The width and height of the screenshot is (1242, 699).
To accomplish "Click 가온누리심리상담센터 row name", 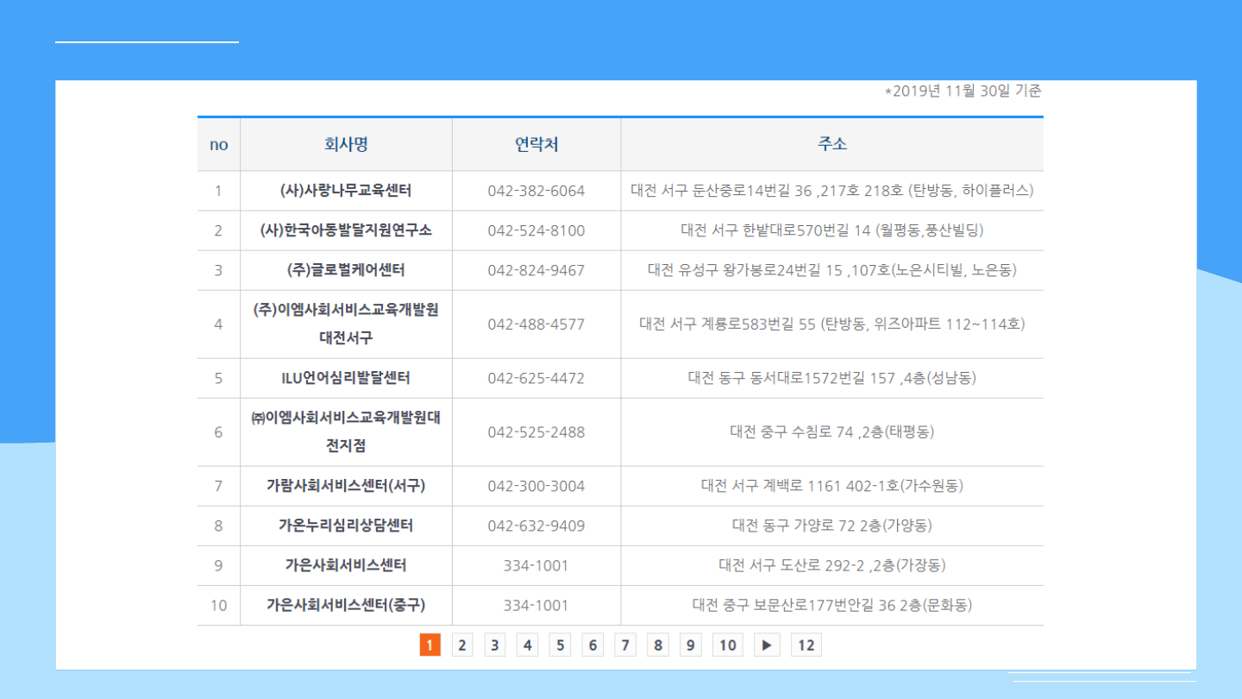I will tap(346, 526).
